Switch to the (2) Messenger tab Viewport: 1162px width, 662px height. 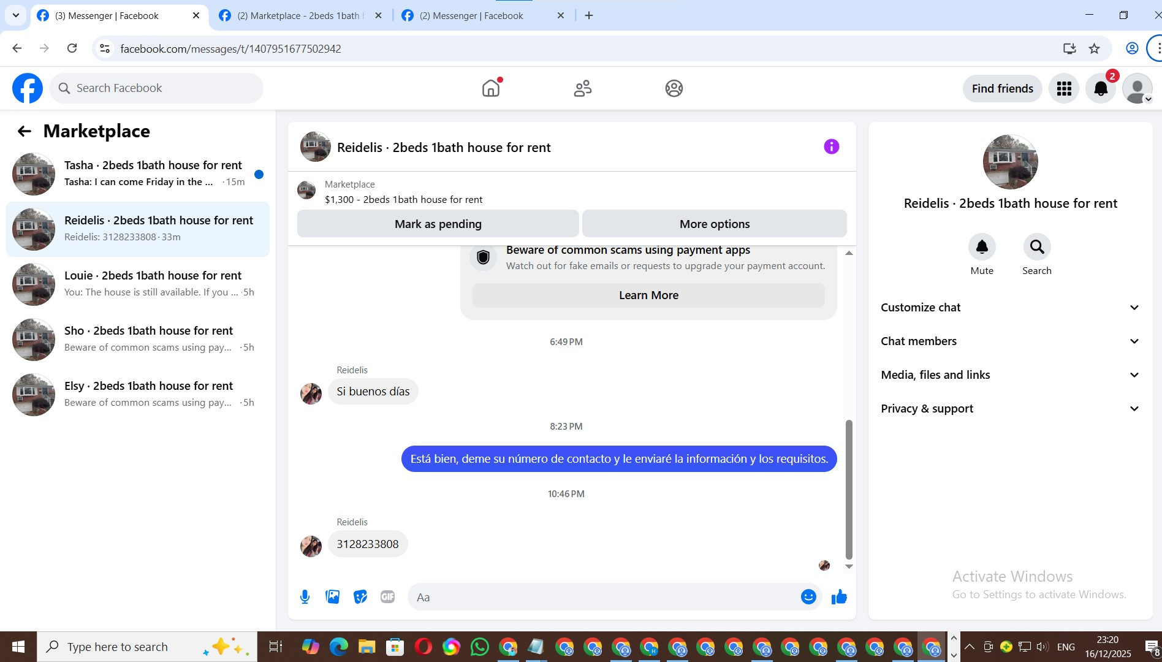point(482,16)
